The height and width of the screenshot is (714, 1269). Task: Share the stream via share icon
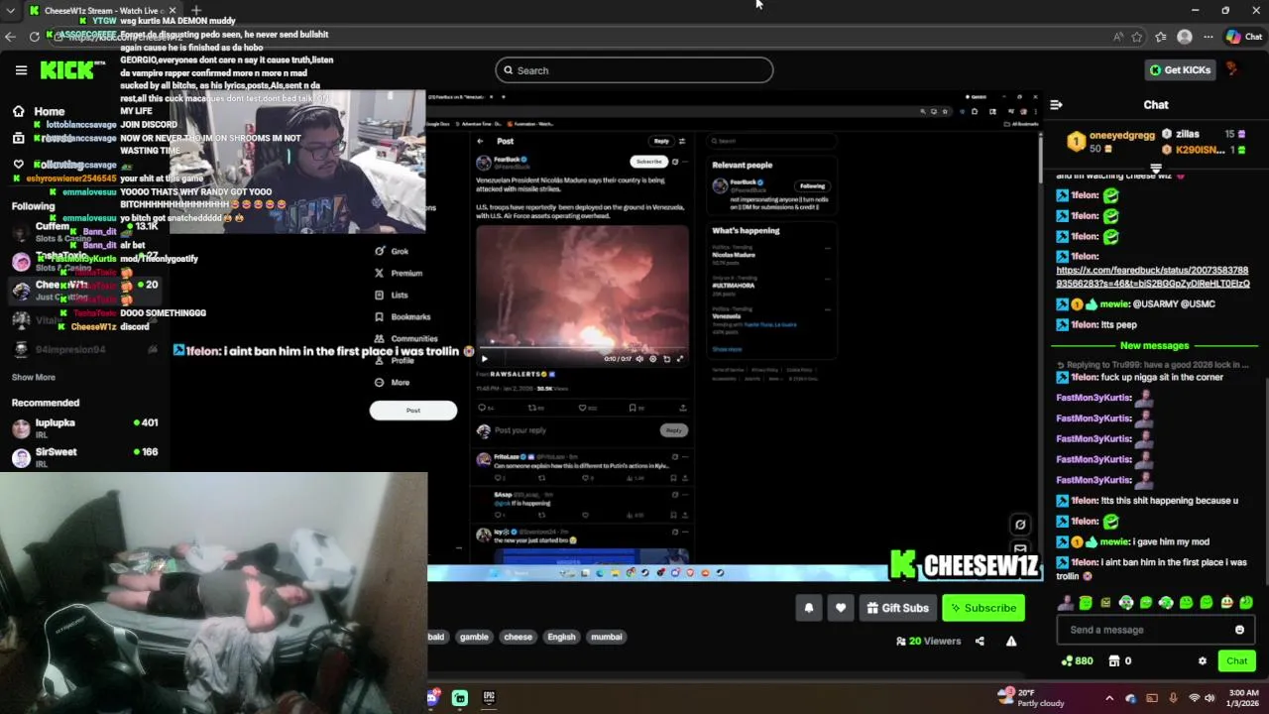click(x=980, y=642)
